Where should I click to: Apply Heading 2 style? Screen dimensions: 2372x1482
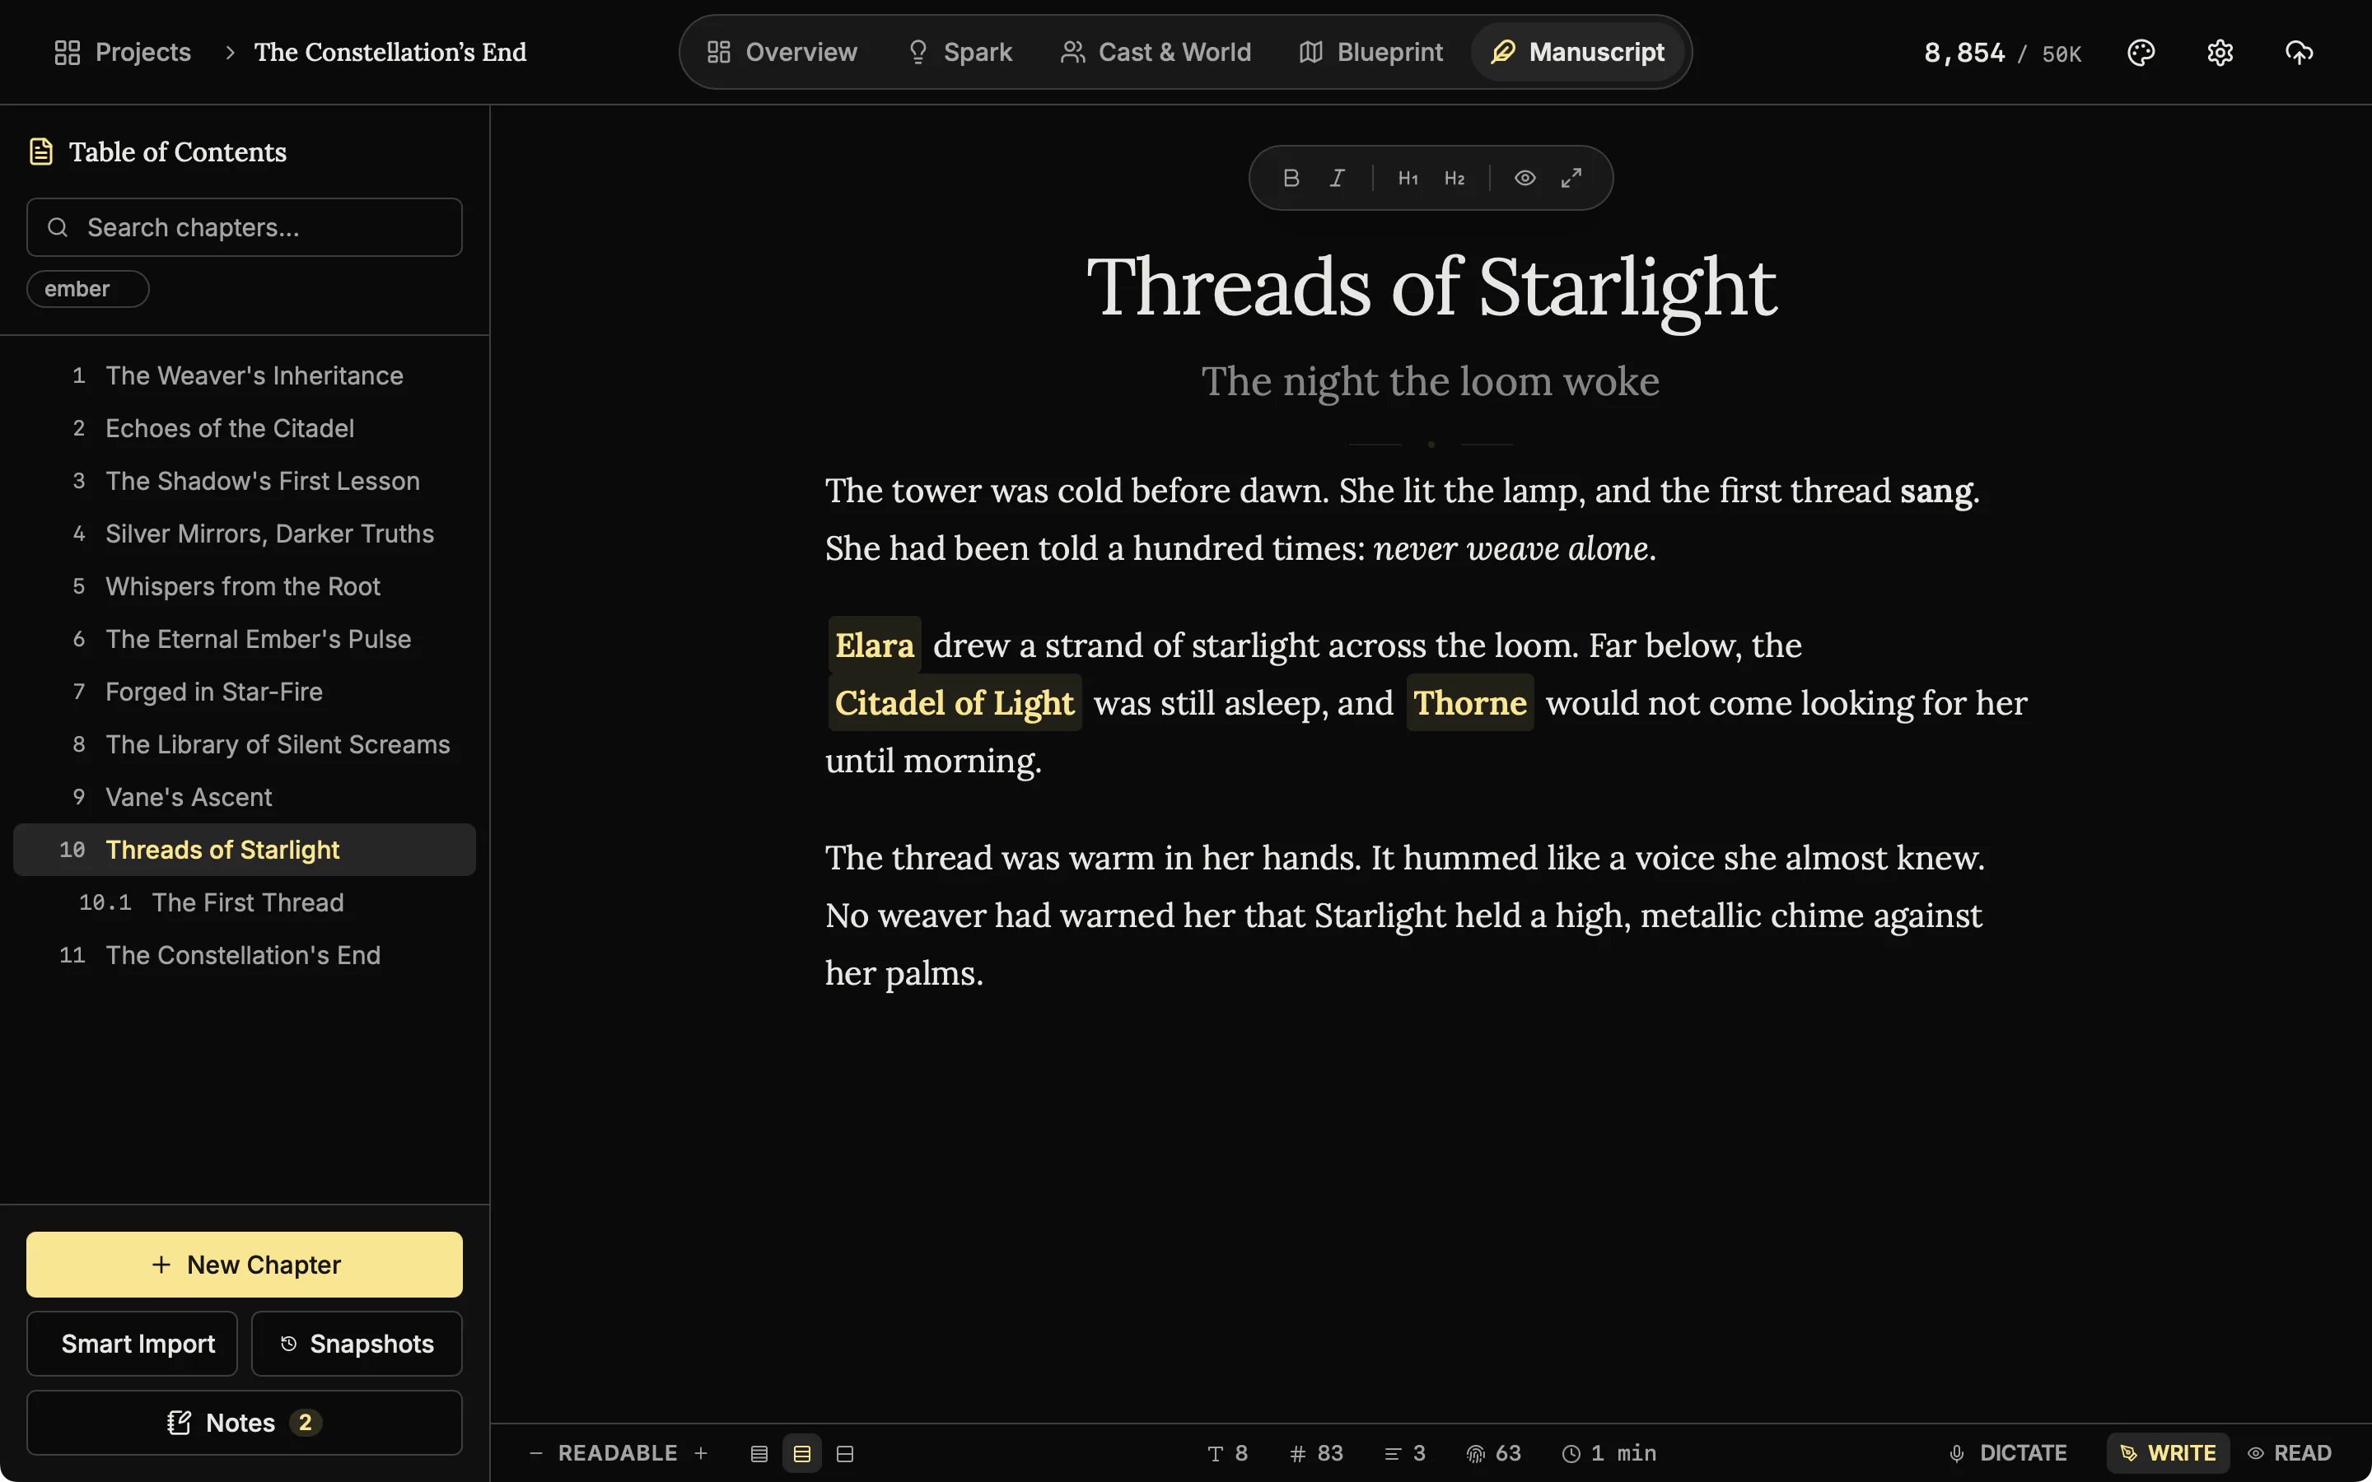click(x=1454, y=177)
